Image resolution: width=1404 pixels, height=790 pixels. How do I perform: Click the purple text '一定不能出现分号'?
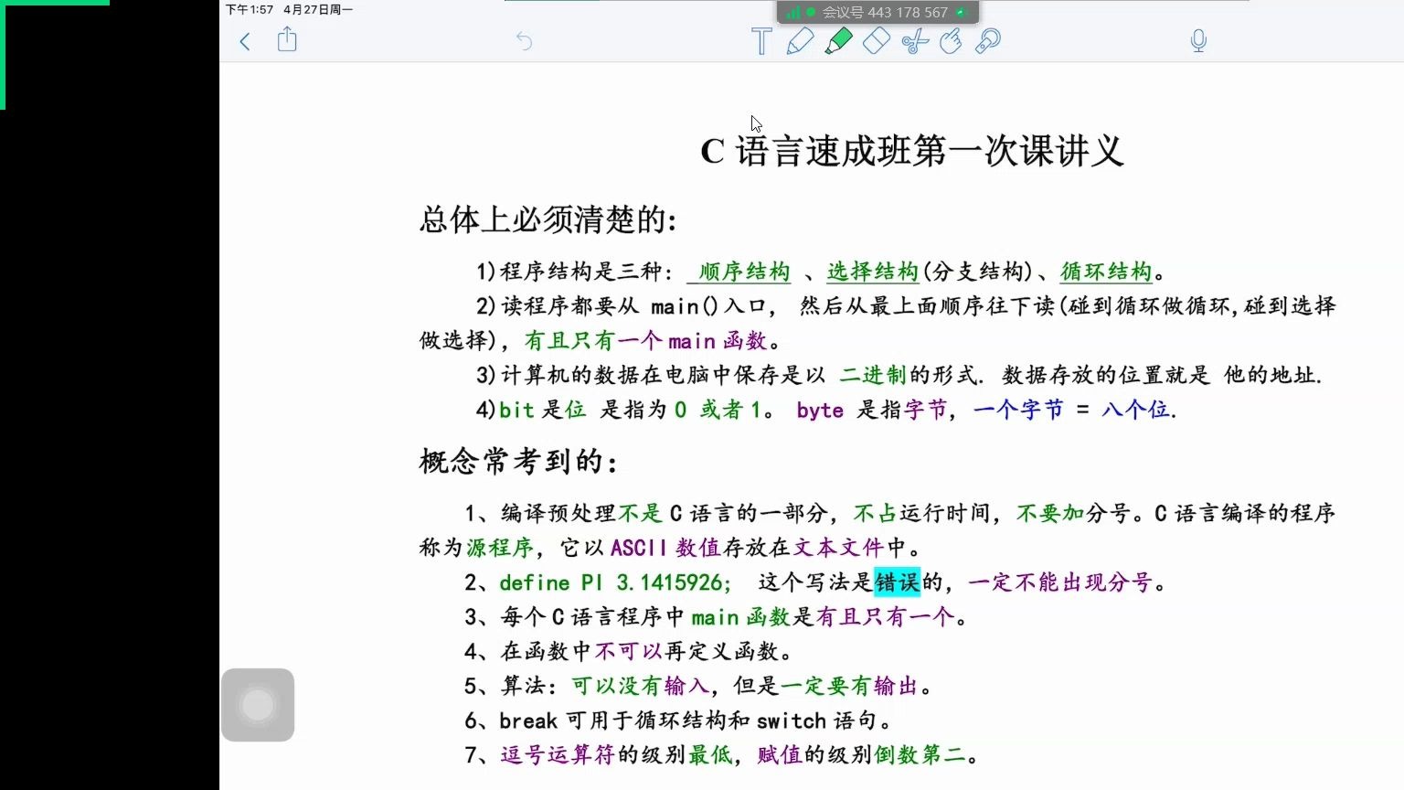pyautogui.click(x=1060, y=582)
